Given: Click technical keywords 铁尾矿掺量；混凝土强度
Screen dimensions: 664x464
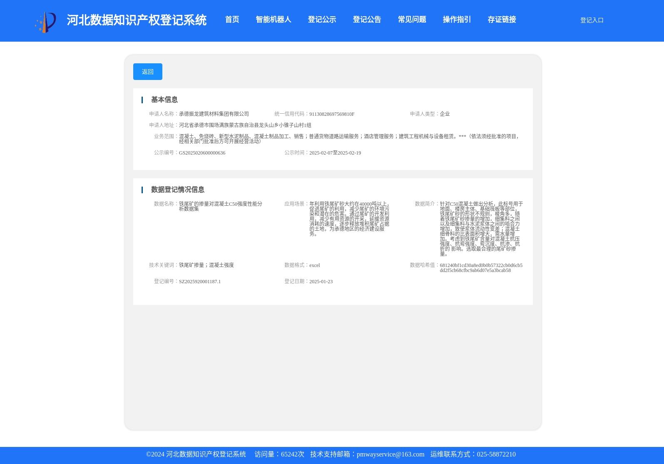Looking at the screenshot, I should click(206, 265).
